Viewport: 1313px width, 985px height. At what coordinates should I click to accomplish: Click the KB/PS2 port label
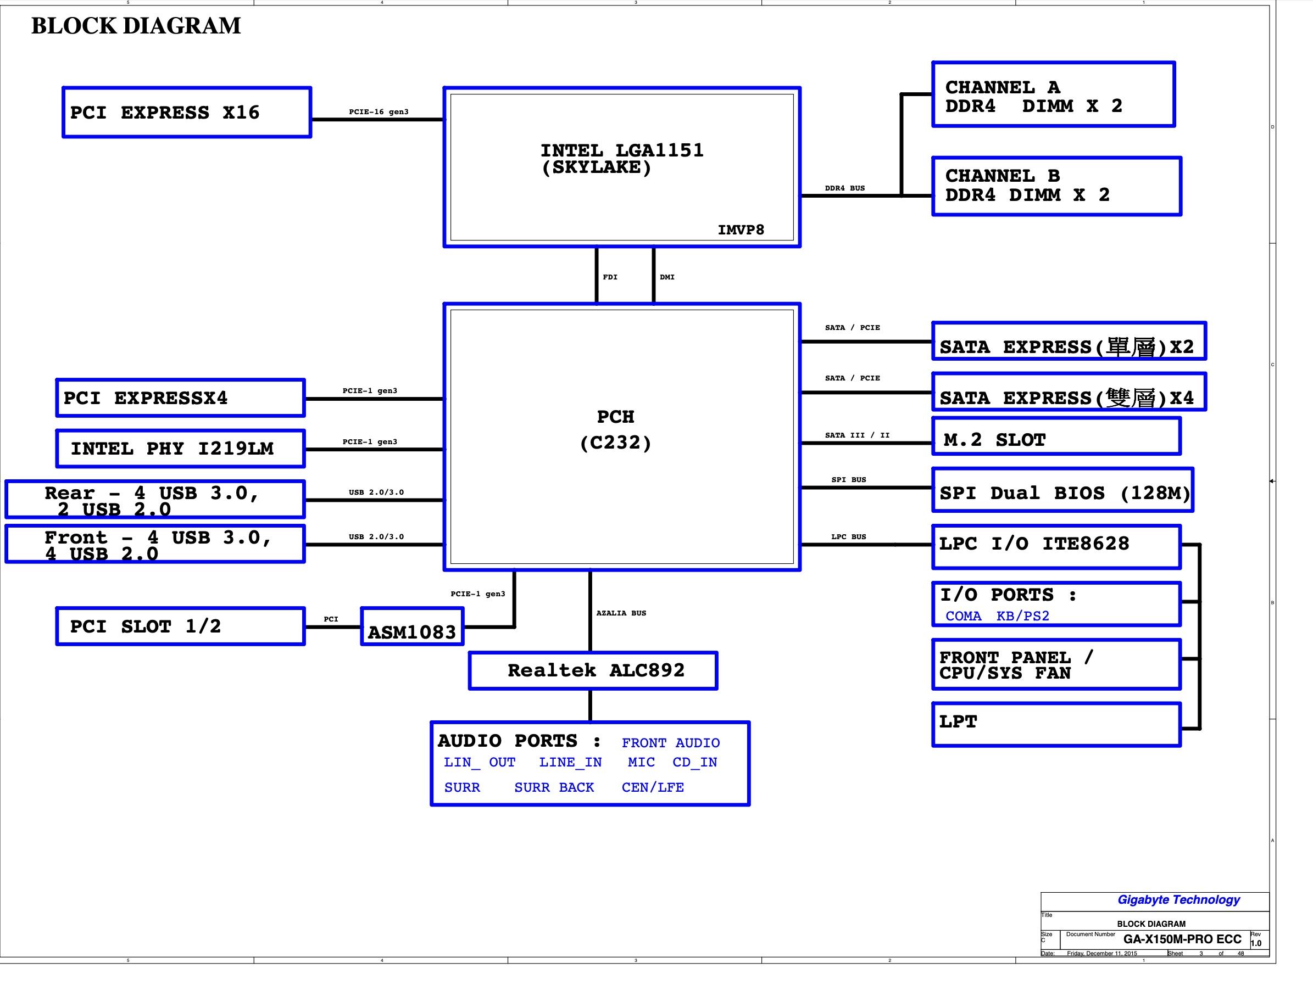1023,617
